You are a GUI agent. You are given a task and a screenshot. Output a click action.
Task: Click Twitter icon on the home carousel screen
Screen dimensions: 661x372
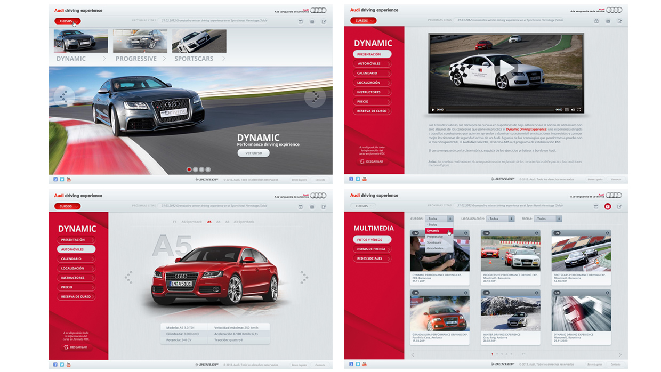tap(62, 180)
